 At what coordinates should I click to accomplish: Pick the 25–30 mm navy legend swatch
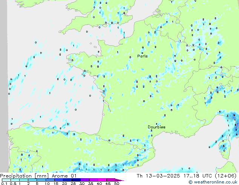76,180
